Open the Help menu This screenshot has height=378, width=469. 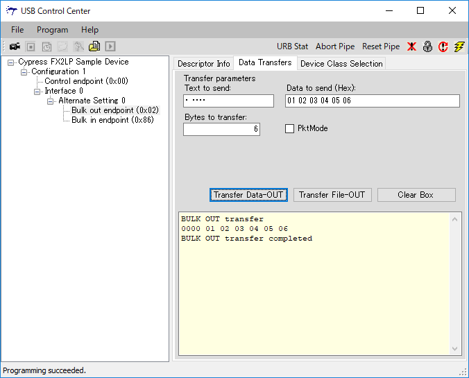tap(89, 30)
